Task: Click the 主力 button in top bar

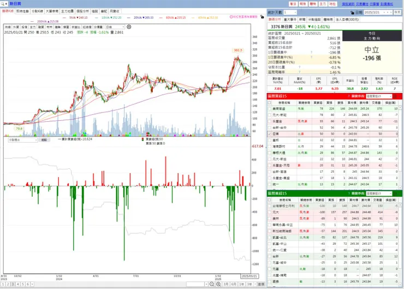Action: 323,4
